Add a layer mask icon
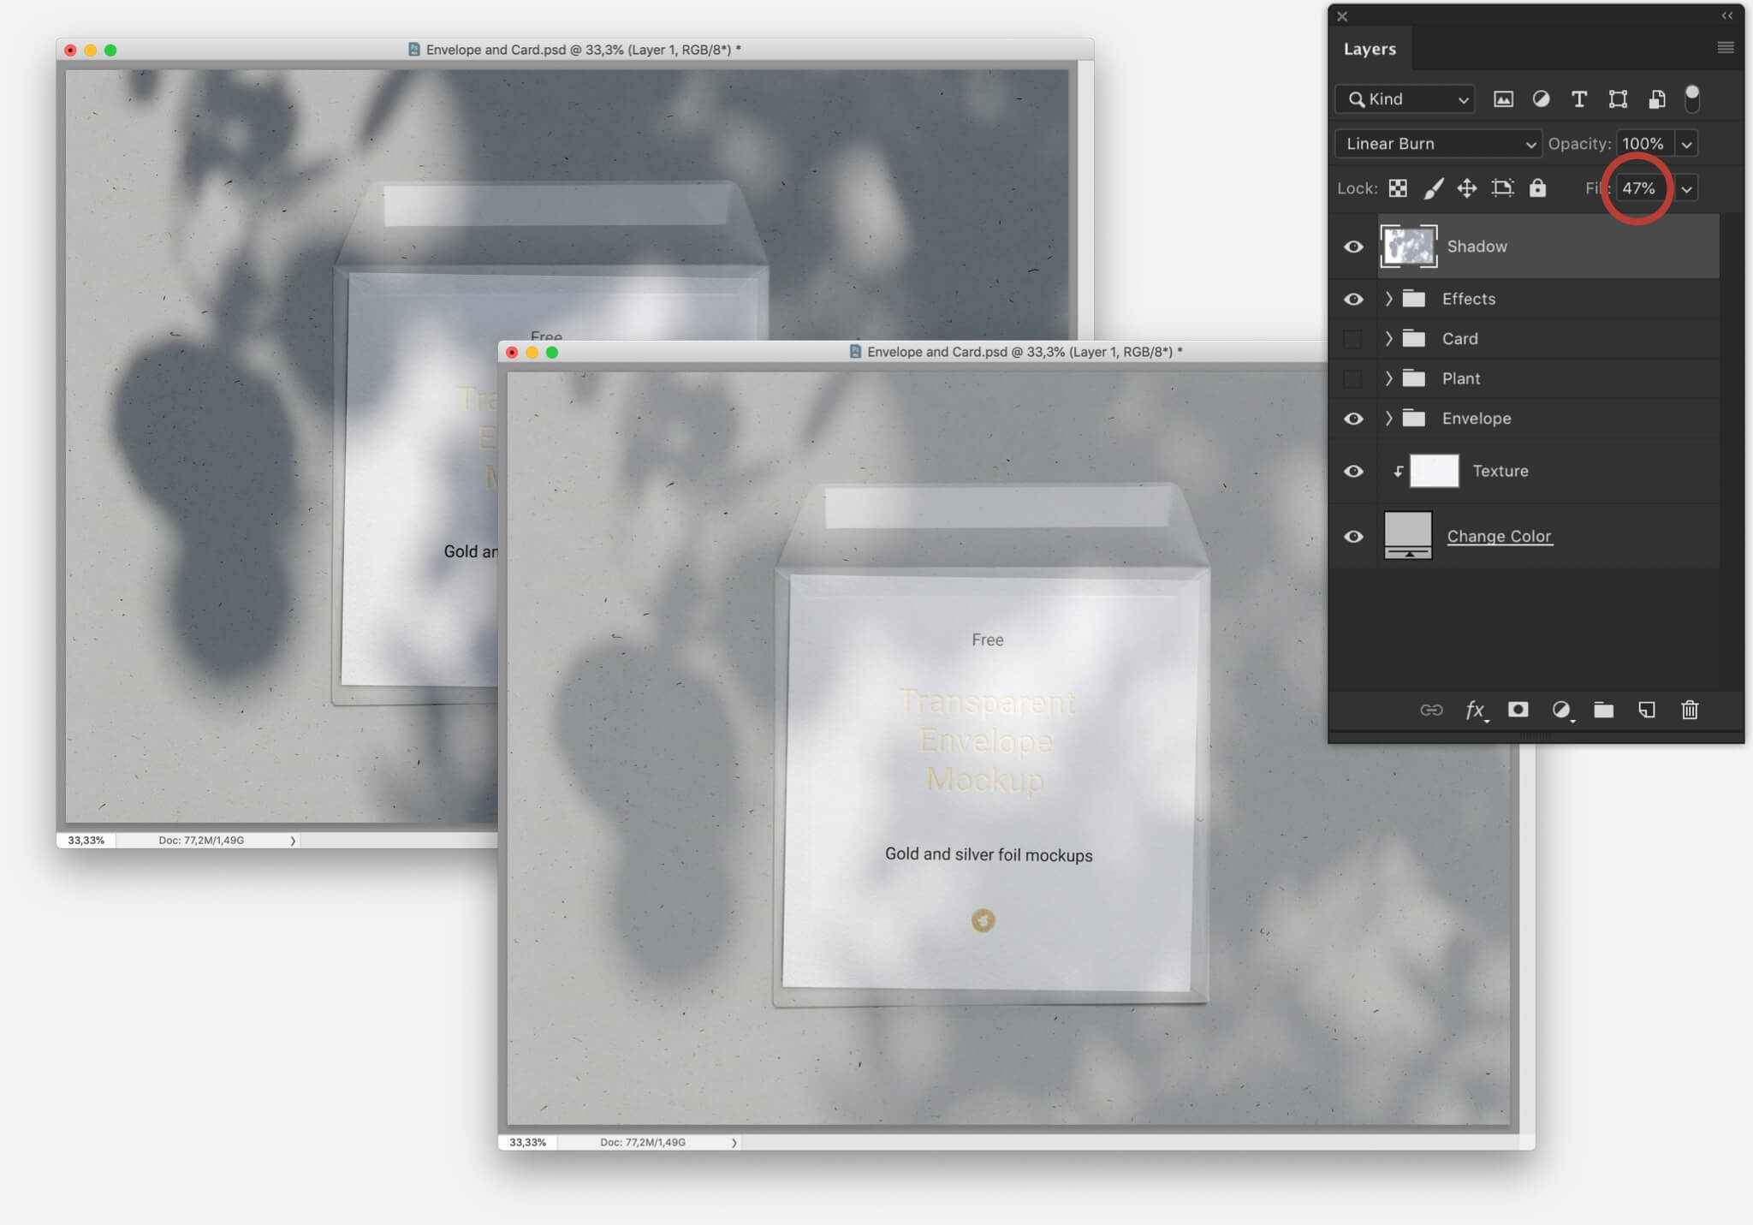This screenshot has width=1753, height=1225. pyautogui.click(x=1518, y=710)
